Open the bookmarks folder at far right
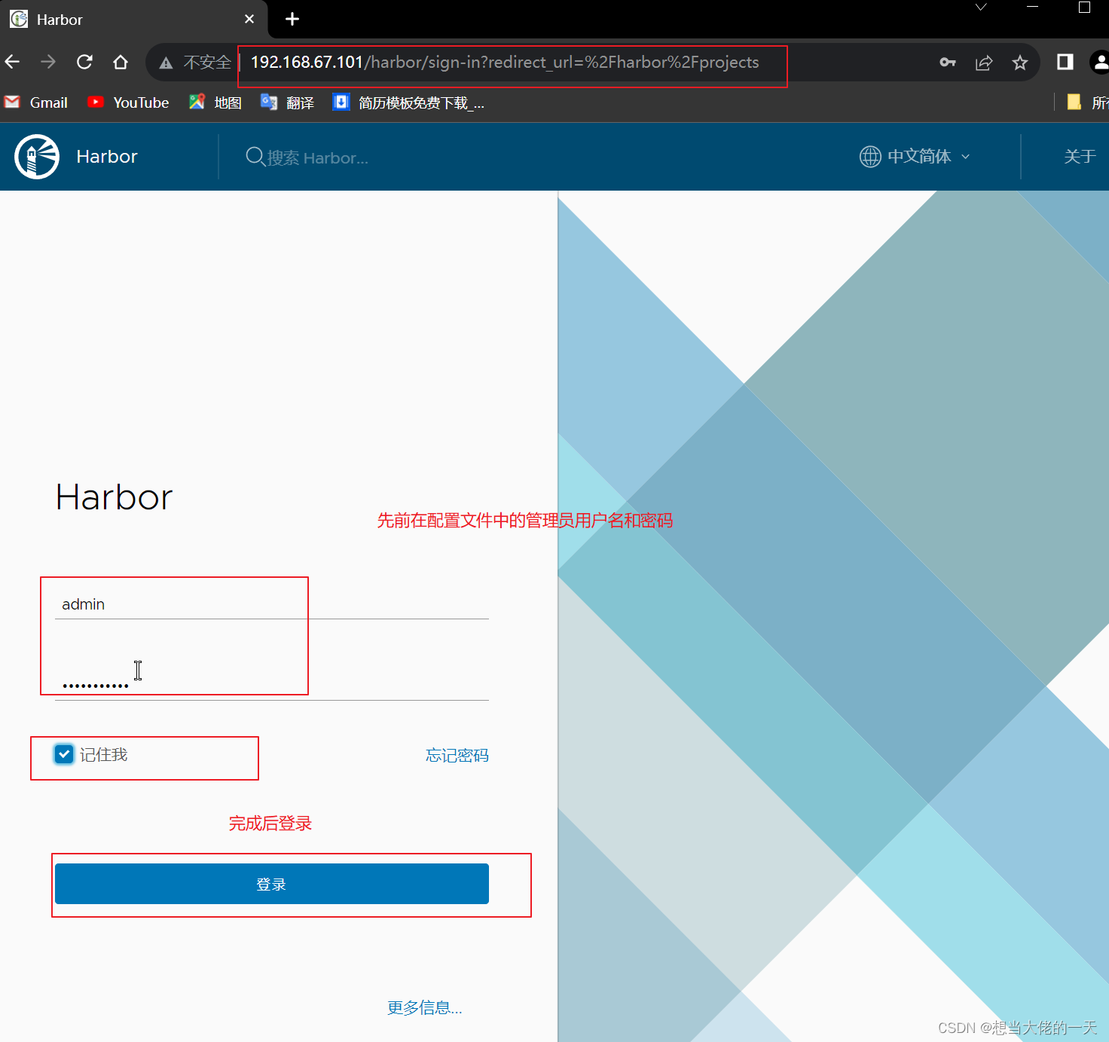This screenshot has width=1109, height=1042. pyautogui.click(x=1088, y=102)
